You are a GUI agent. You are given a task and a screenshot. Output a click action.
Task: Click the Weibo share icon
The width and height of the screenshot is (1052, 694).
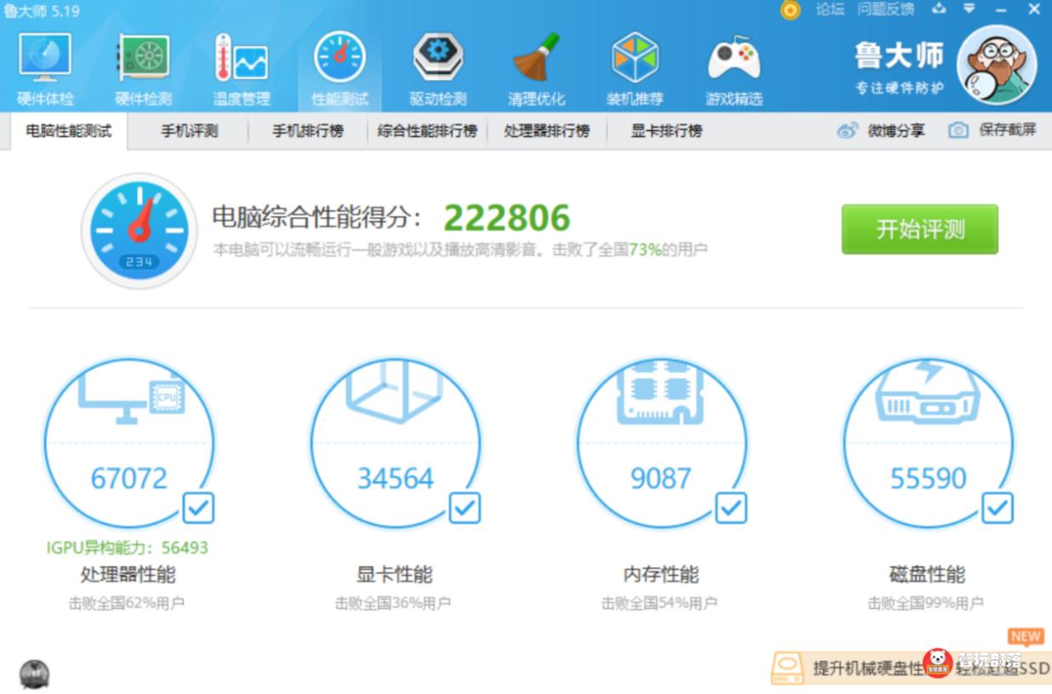point(846,130)
